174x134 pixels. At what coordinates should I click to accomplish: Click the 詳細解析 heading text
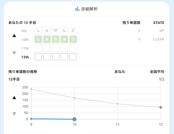click(89, 9)
